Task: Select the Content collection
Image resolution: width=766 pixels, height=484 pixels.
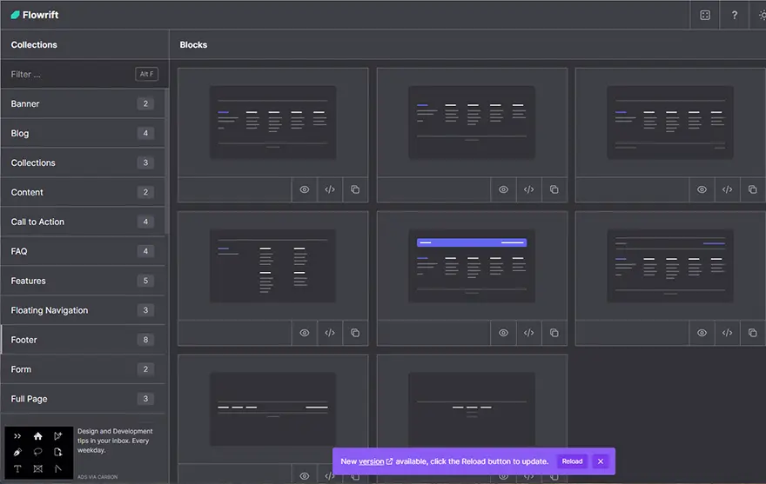Action: tap(83, 192)
